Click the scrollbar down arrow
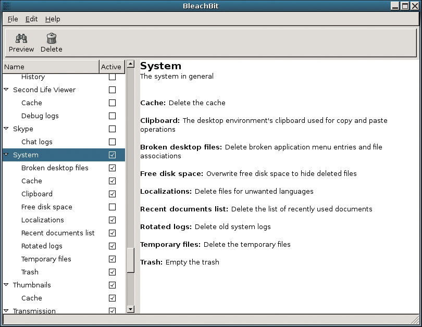422x327 pixels. tap(131, 309)
